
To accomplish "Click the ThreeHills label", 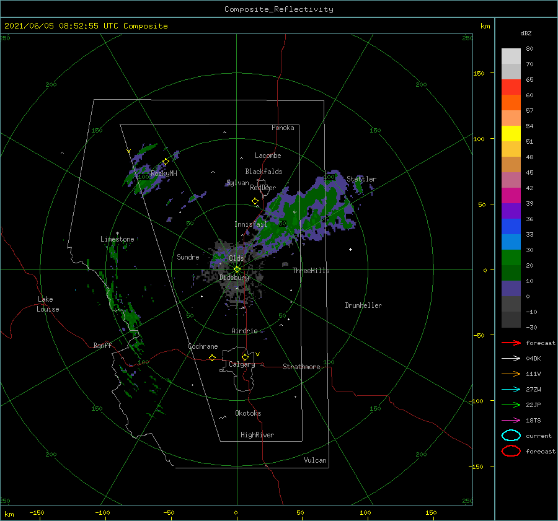I will click(311, 271).
